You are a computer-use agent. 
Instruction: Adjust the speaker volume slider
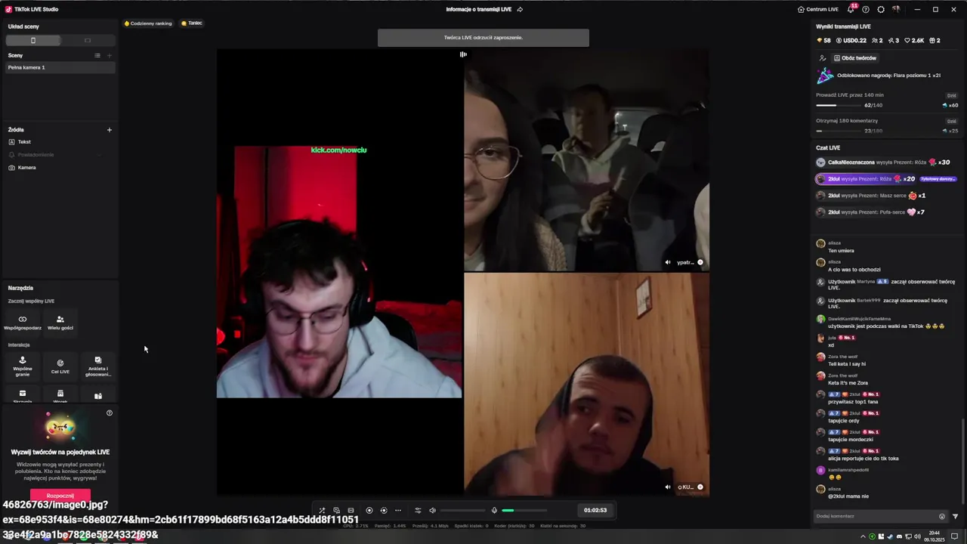click(x=462, y=510)
